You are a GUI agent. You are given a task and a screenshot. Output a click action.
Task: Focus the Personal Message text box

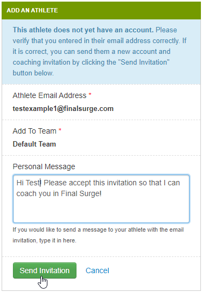(x=101, y=199)
